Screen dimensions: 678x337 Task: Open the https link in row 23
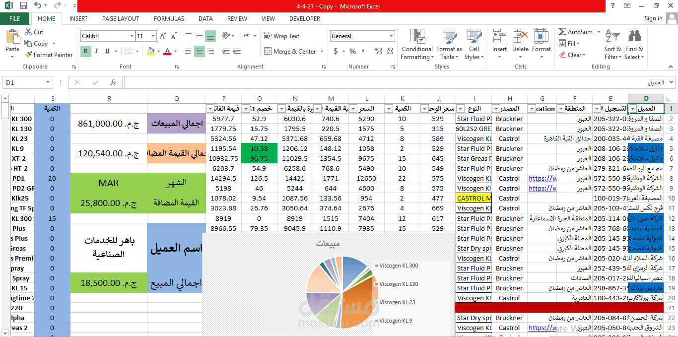tap(542, 328)
